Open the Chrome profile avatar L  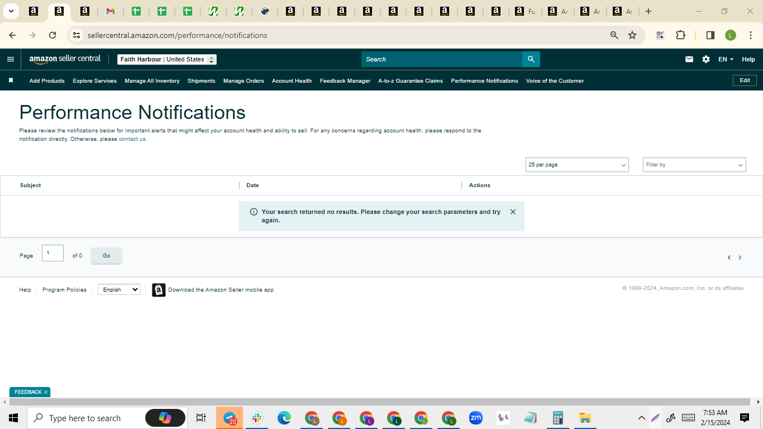(x=731, y=35)
